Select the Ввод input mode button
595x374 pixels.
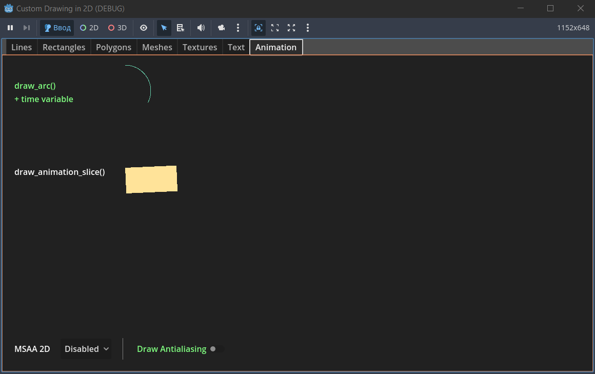[x=57, y=28]
